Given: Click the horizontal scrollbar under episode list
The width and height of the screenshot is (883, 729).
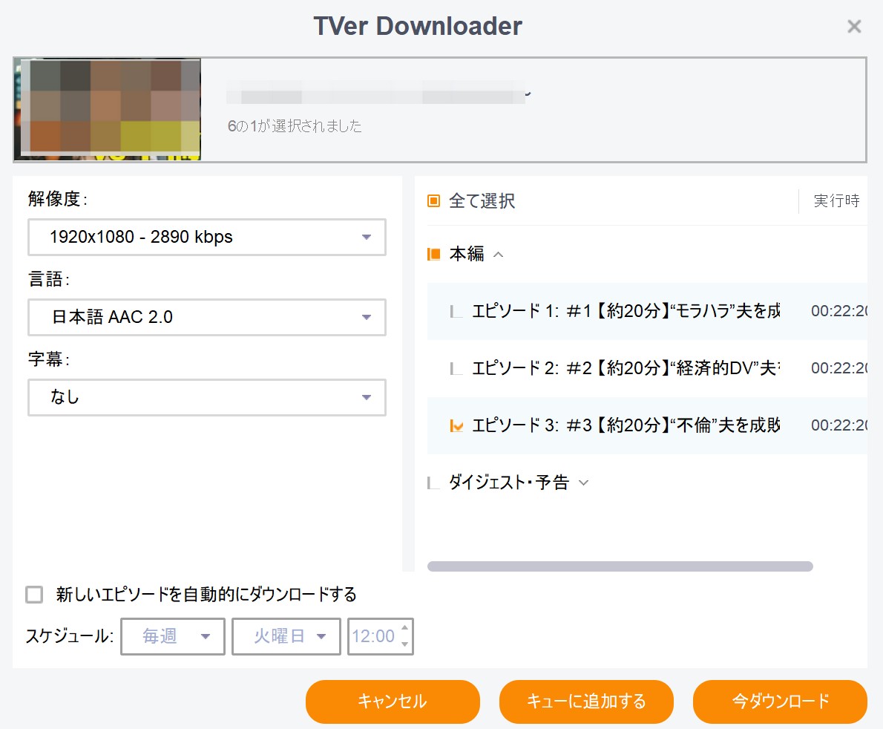Looking at the screenshot, I should point(620,566).
